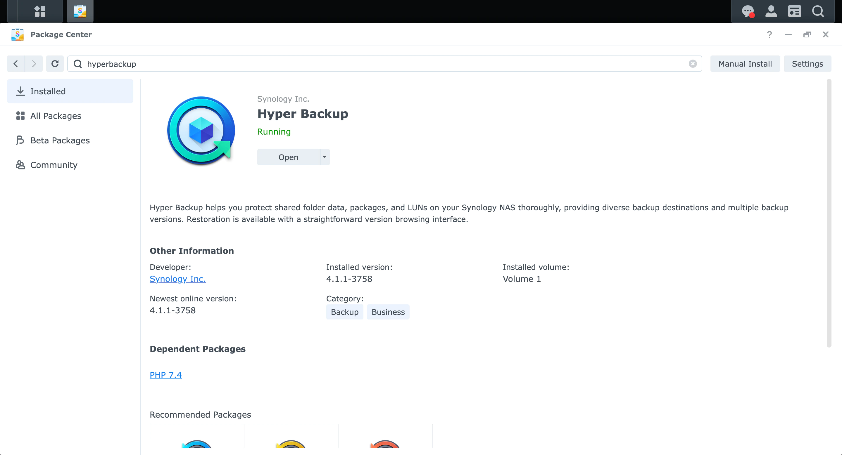Viewport: 842px width, 455px height.
Task: Click the vertical scrollbar of package details
Action: [x=829, y=213]
